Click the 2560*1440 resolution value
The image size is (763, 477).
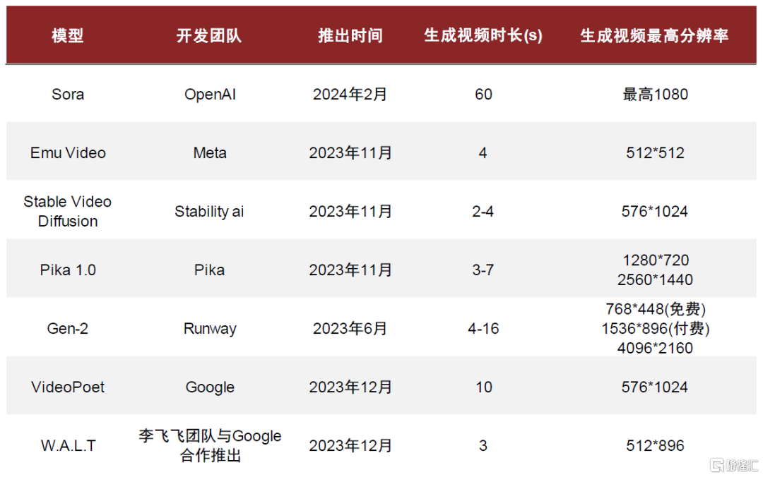[x=655, y=279]
